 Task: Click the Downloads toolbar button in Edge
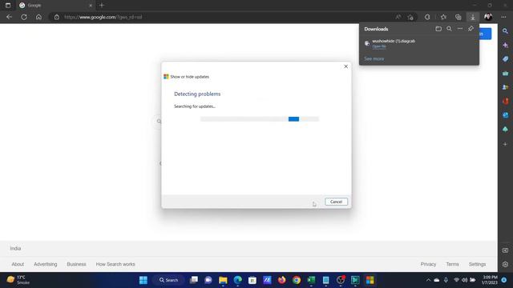coord(473,17)
